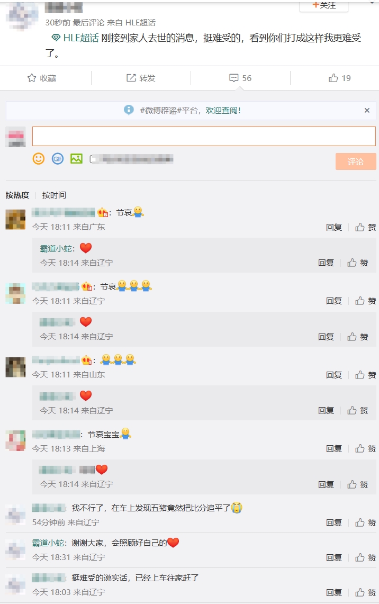Sort comments by 按热度
The height and width of the screenshot is (604, 379).
17,195
